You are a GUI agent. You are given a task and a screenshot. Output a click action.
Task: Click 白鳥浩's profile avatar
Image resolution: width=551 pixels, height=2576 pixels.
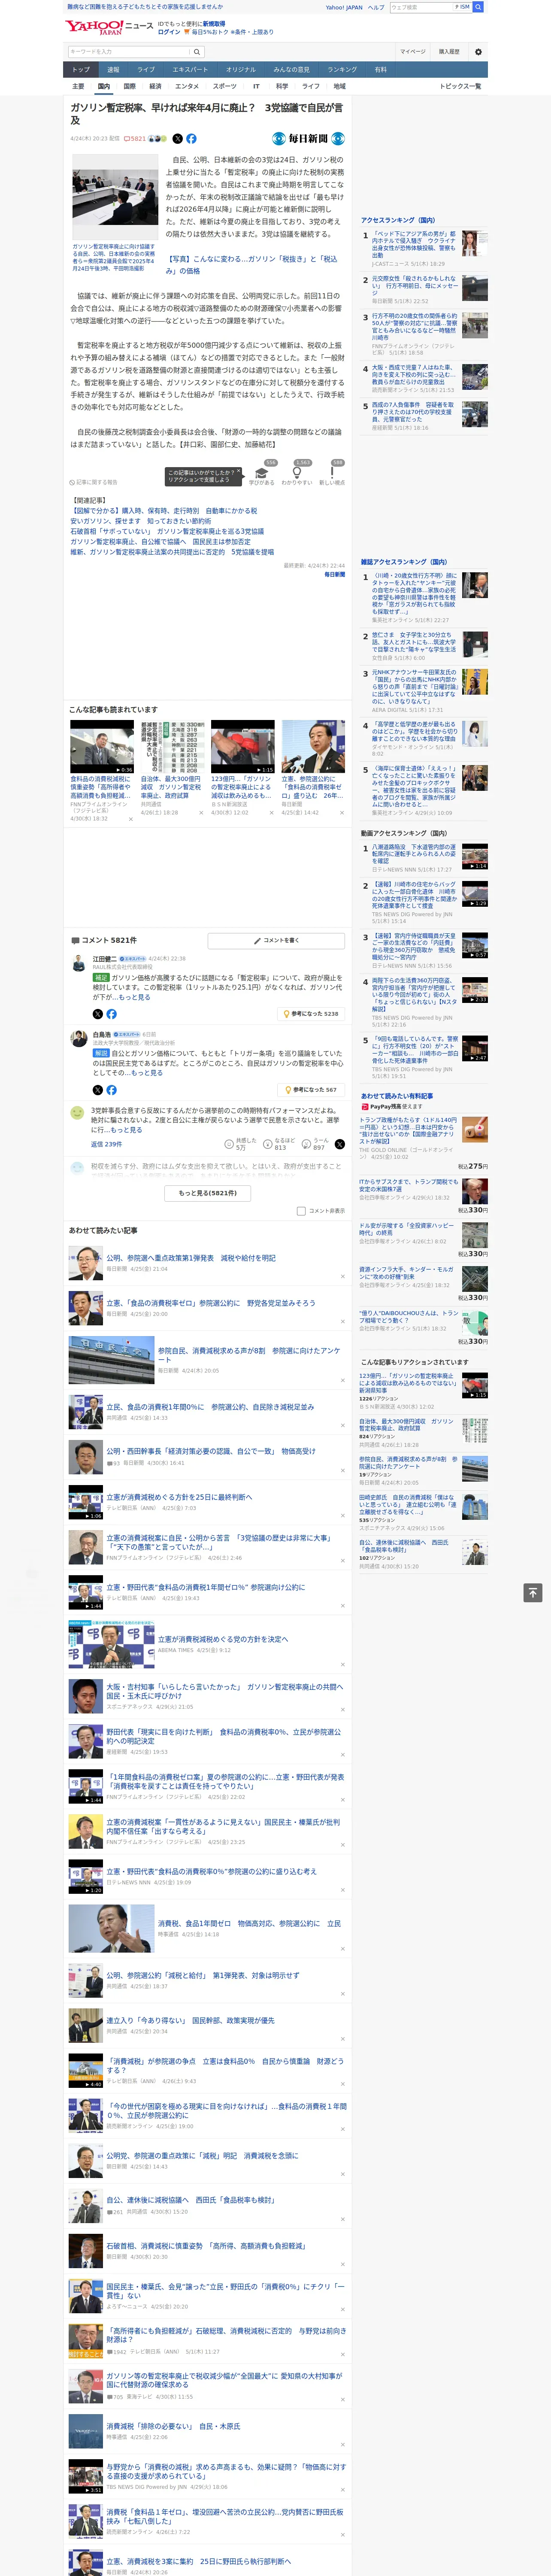pyautogui.click(x=78, y=1039)
